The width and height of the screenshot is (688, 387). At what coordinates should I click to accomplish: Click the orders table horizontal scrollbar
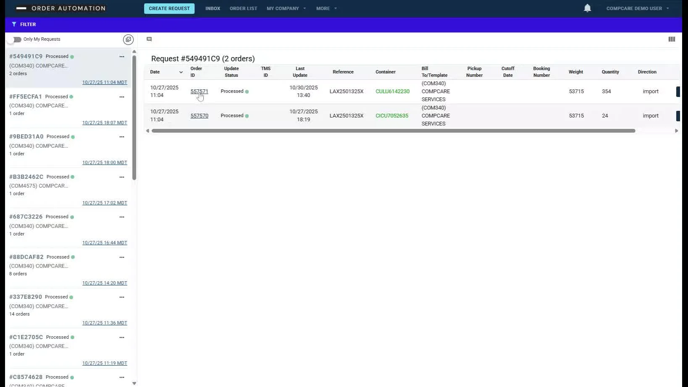[x=393, y=131]
